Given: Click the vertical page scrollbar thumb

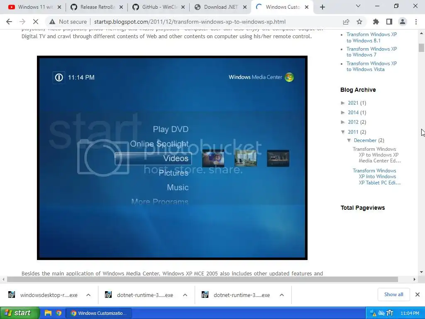Looking at the screenshot, I should pyautogui.click(x=421, y=47).
